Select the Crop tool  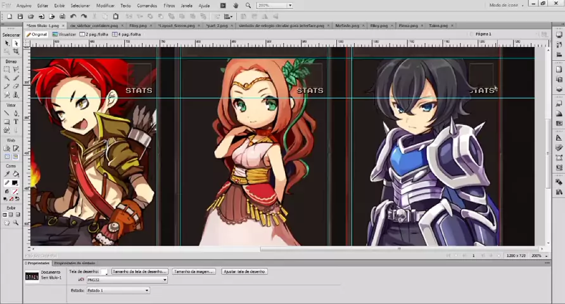point(15,51)
